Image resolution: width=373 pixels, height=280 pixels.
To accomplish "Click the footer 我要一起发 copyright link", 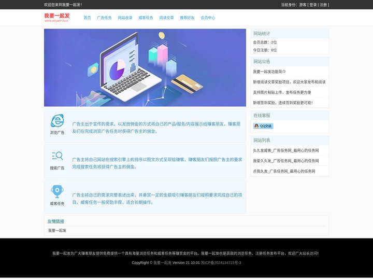I will [x=162, y=262].
